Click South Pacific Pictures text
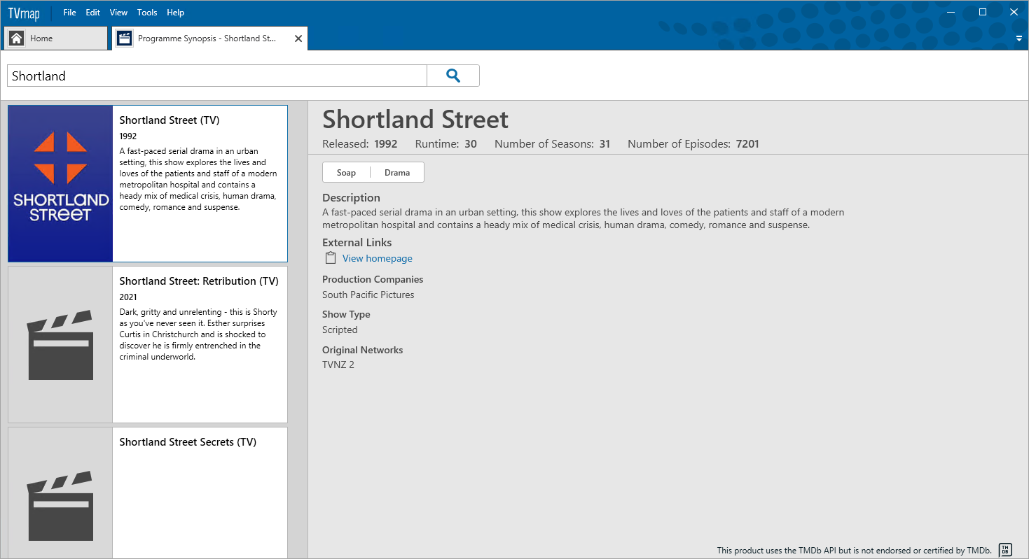Screen dimensions: 1029x559 (368, 295)
